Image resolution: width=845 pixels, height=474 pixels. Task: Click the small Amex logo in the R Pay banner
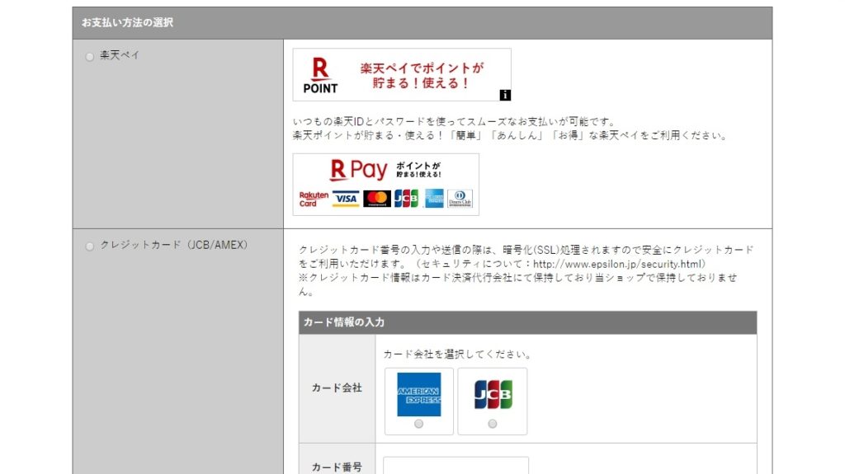[434, 199]
